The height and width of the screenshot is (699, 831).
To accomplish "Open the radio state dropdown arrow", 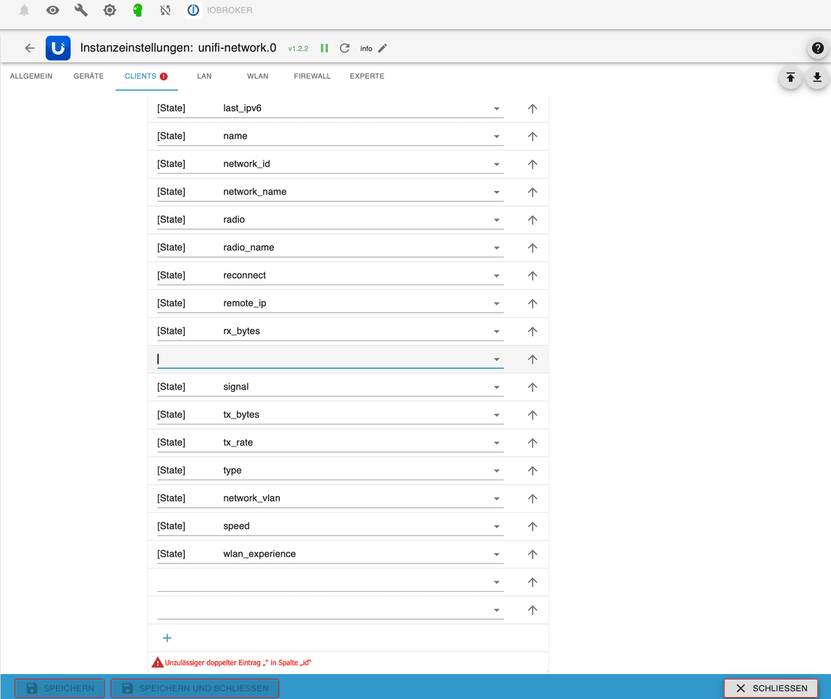I will point(497,220).
